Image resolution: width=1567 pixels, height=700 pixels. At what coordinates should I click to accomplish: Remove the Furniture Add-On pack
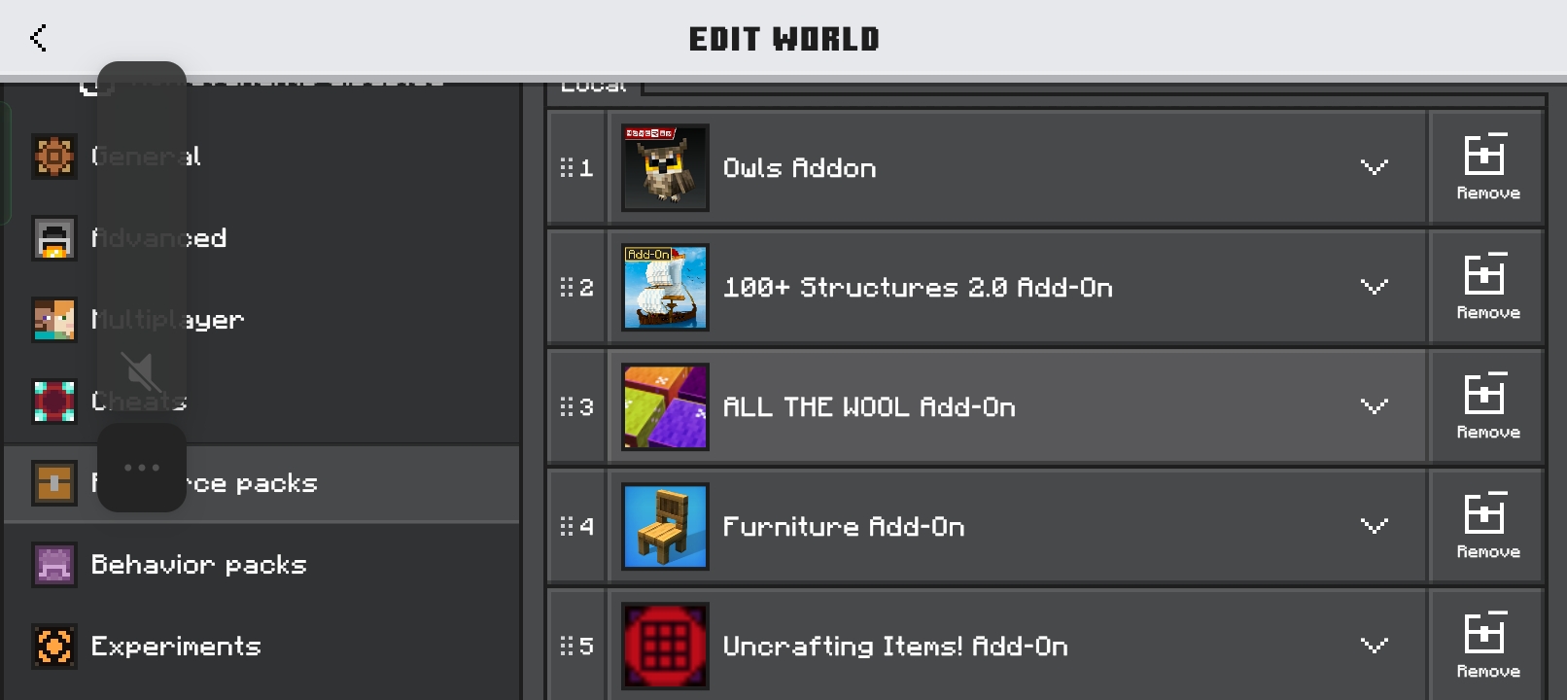coord(1487,526)
